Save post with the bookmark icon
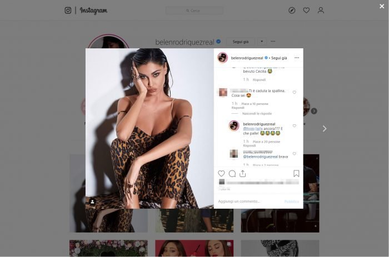The image size is (389, 257). click(x=296, y=173)
